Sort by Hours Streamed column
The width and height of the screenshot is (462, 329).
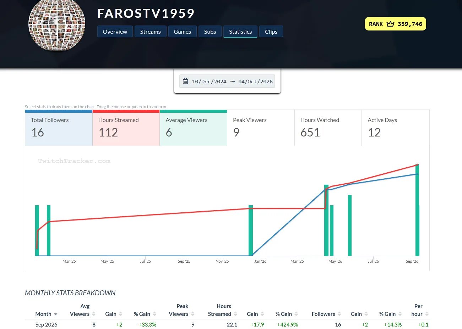pos(223,310)
